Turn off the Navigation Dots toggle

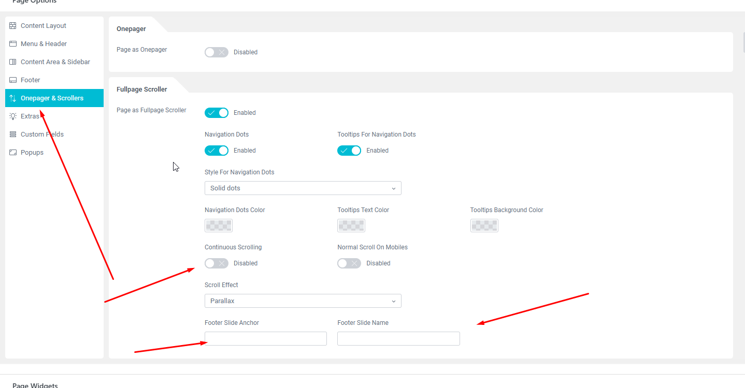pyautogui.click(x=217, y=151)
